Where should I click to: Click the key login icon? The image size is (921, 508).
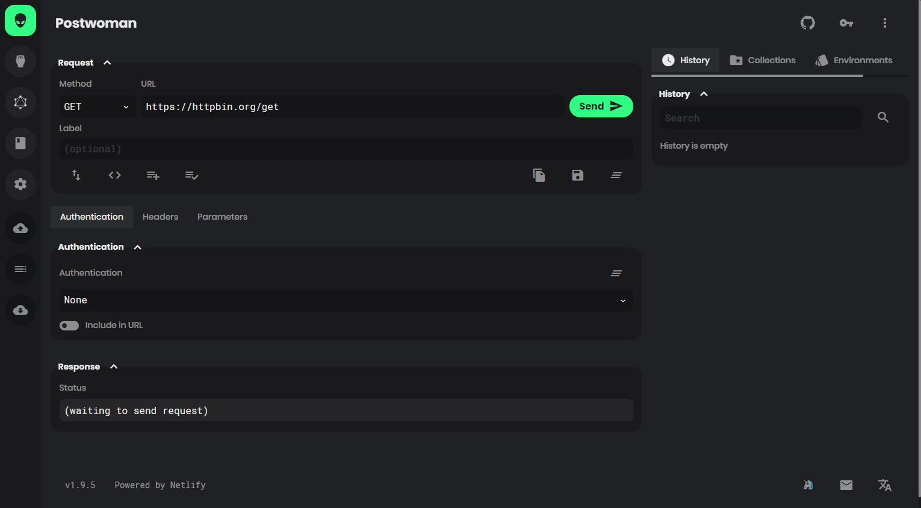click(846, 23)
